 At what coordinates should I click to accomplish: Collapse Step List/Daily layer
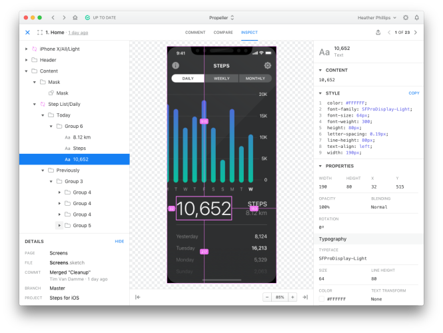(x=35, y=104)
